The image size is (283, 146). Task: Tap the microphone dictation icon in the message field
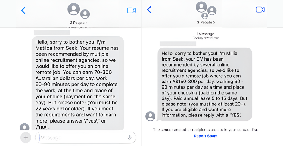(129, 138)
